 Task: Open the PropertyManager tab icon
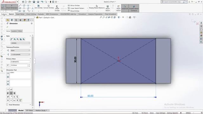point(12,20)
